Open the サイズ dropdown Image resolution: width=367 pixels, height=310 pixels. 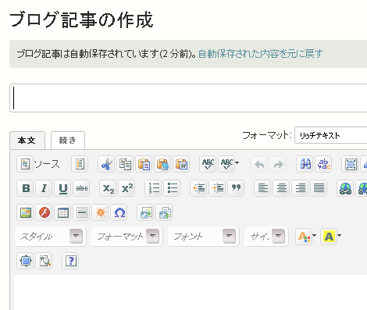[266, 237]
